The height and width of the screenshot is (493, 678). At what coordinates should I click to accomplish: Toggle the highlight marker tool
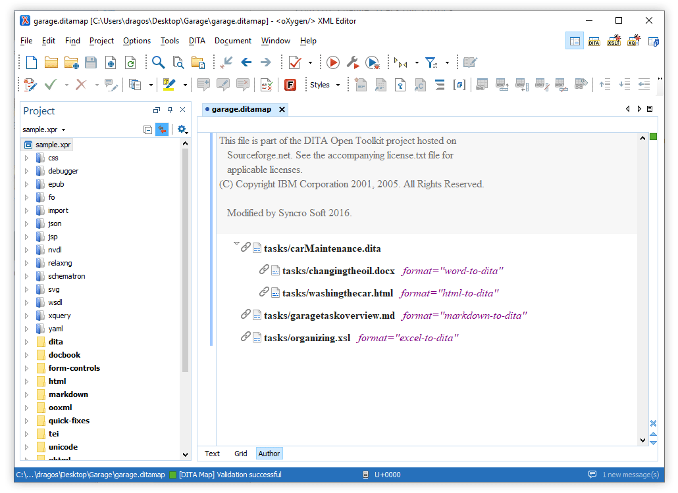tap(169, 85)
